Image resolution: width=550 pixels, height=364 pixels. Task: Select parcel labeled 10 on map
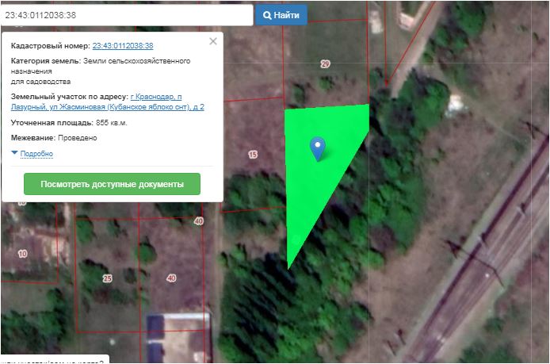[x=22, y=254]
